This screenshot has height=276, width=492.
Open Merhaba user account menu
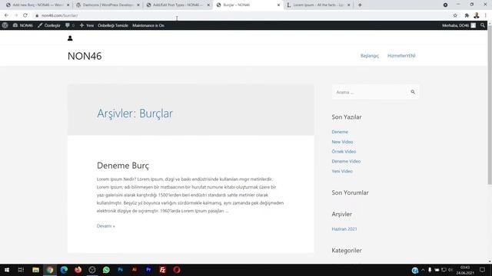(459, 25)
